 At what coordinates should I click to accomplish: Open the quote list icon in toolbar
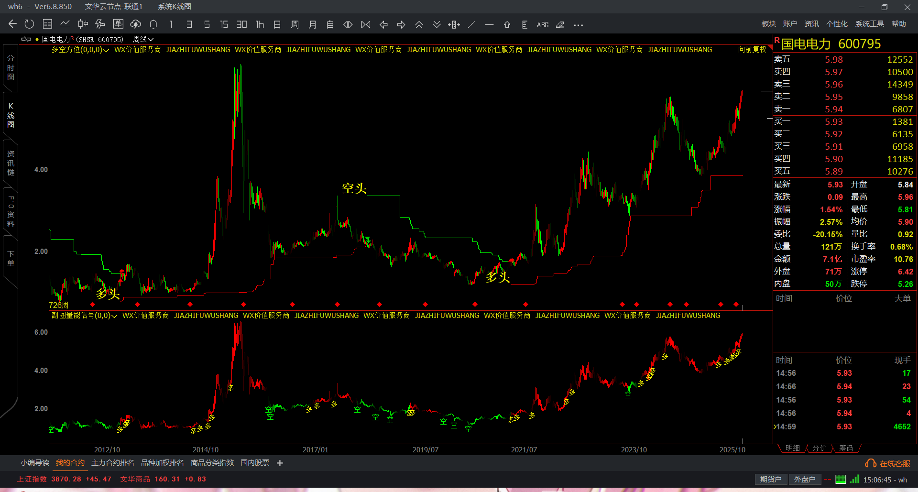pos(47,24)
